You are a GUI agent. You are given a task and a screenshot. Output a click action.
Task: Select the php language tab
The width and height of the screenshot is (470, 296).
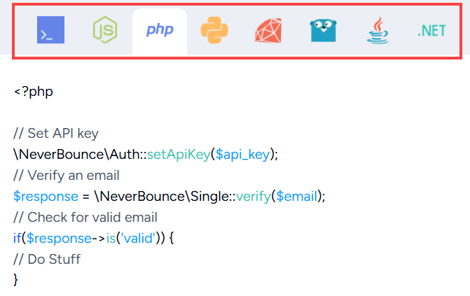(160, 30)
